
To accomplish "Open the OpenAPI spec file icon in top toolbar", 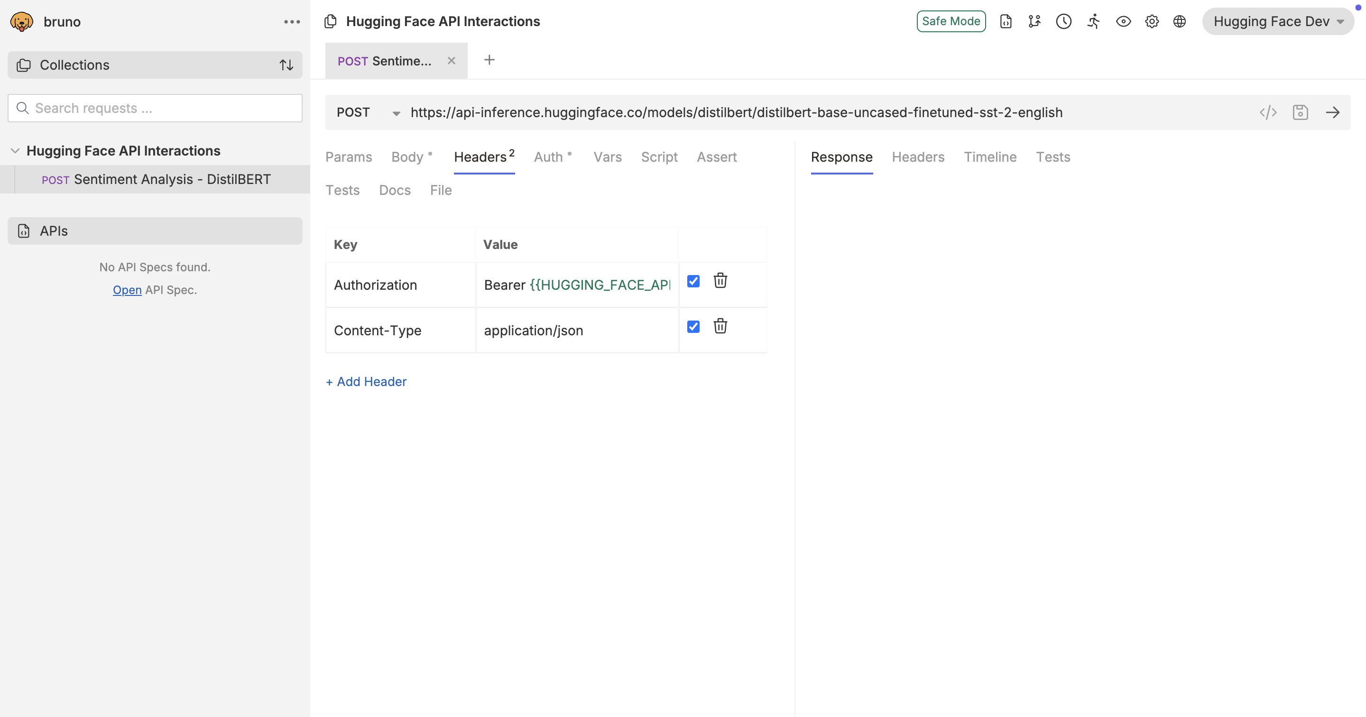I will [x=1006, y=22].
